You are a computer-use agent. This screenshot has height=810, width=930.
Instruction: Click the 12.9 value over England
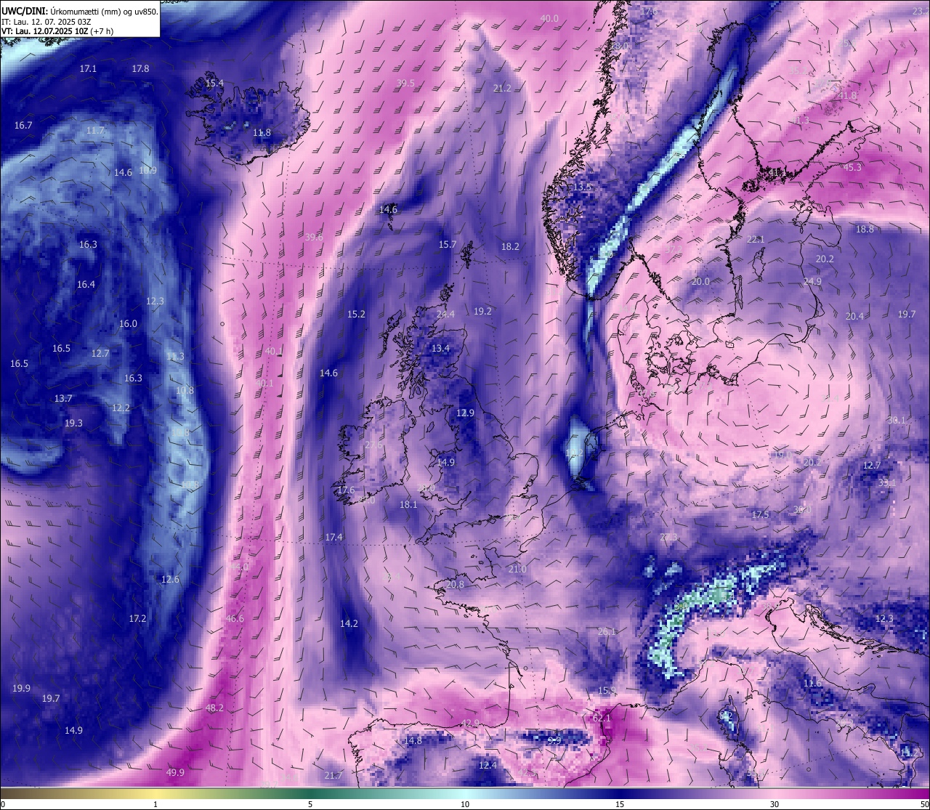465,413
